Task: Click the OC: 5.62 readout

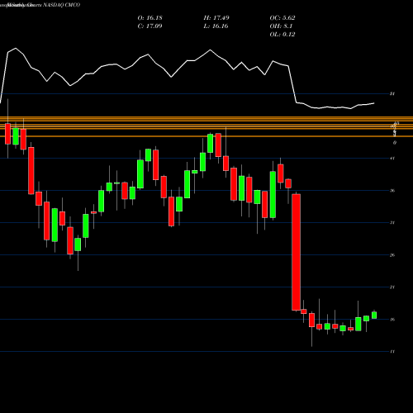Action: point(282,18)
